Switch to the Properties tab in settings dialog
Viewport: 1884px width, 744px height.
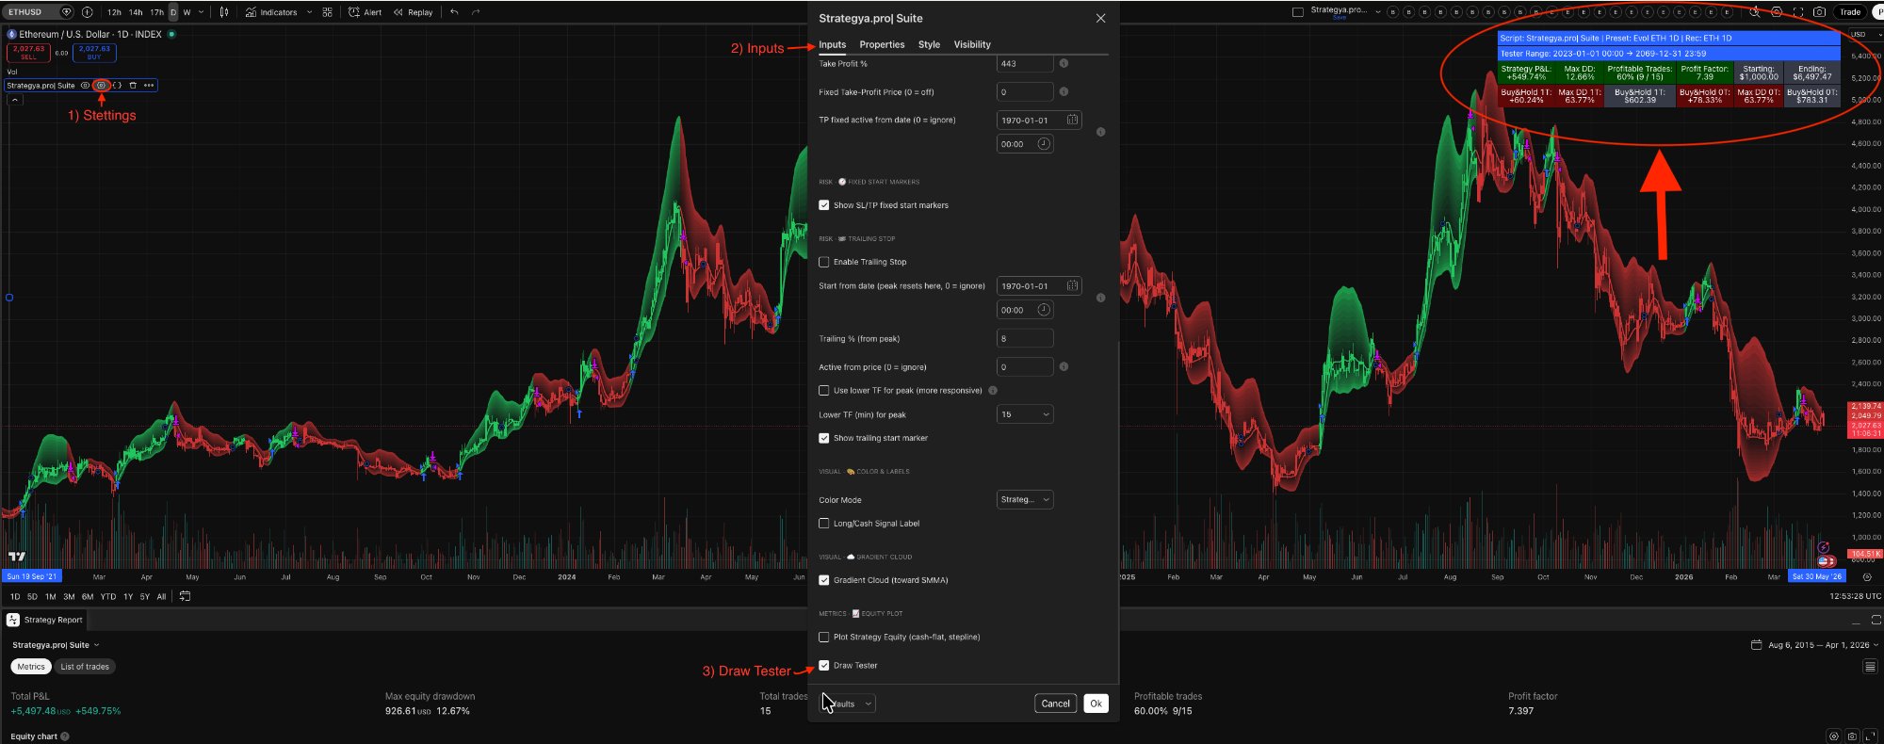tap(882, 44)
